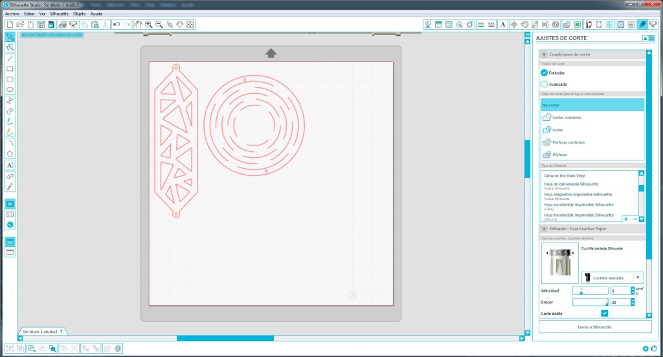Open the text style panel A icon
Screen dimensions: 663x357
point(502,25)
